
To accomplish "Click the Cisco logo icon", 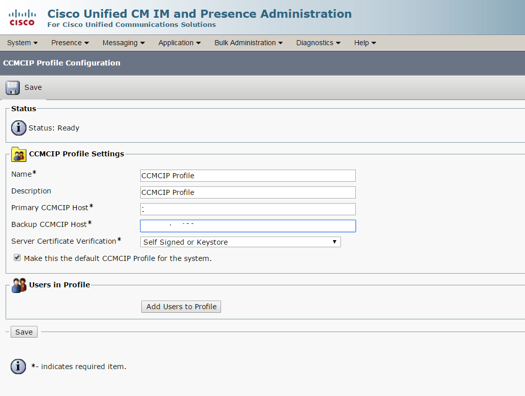I will [22, 17].
